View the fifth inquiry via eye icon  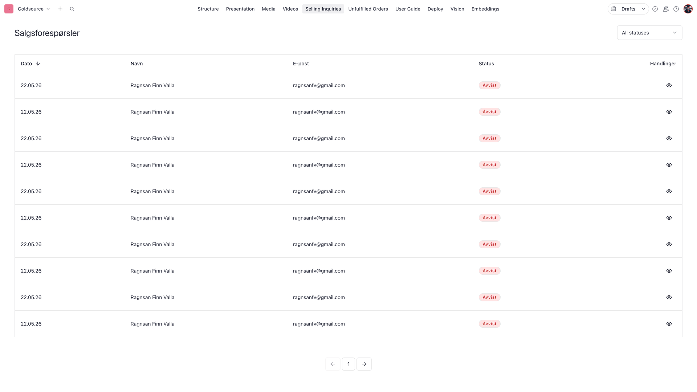tap(669, 191)
